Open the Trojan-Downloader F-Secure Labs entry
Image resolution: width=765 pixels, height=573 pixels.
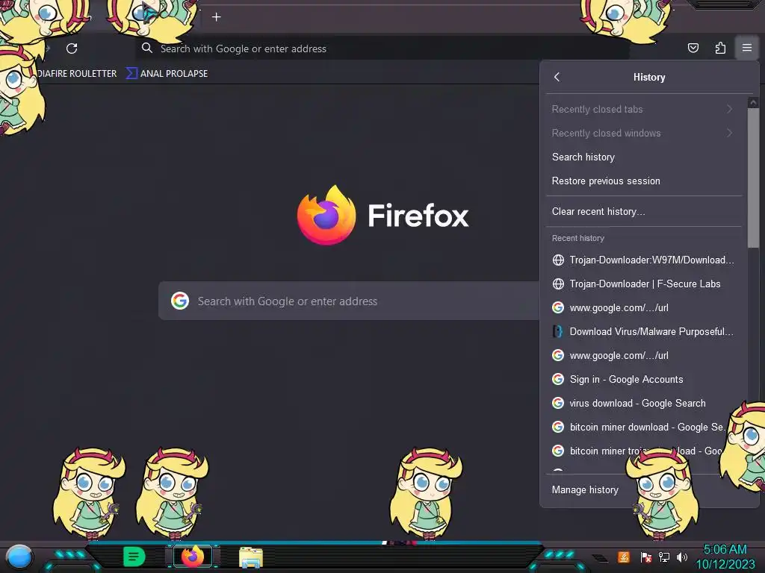click(x=643, y=284)
